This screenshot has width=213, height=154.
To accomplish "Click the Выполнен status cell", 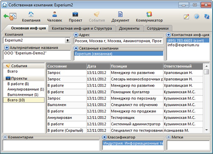I will (x=67, y=105).
